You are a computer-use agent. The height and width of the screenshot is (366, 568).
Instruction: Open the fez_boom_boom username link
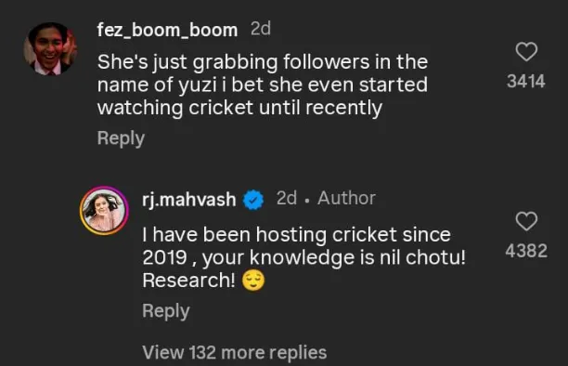coord(167,30)
